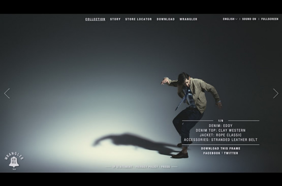This screenshot has width=282, height=186.
Task: Open the IP Statement link
Action: tap(122, 167)
